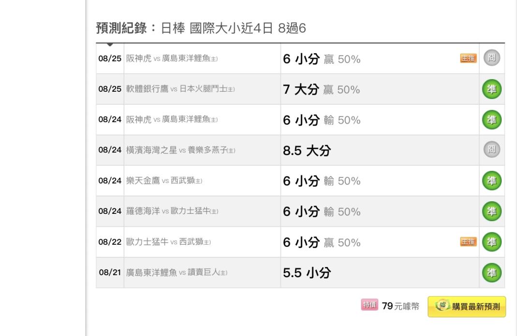
Task: Click the pink 特價 label
Action: 370,305
